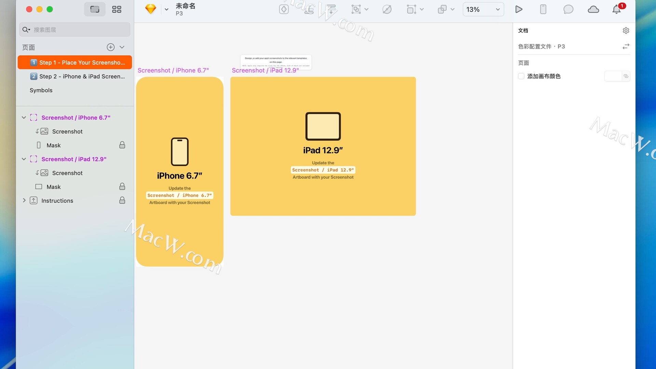
Task: Select the Screenshot / iPad 12.9" layer row
Action: point(75,159)
